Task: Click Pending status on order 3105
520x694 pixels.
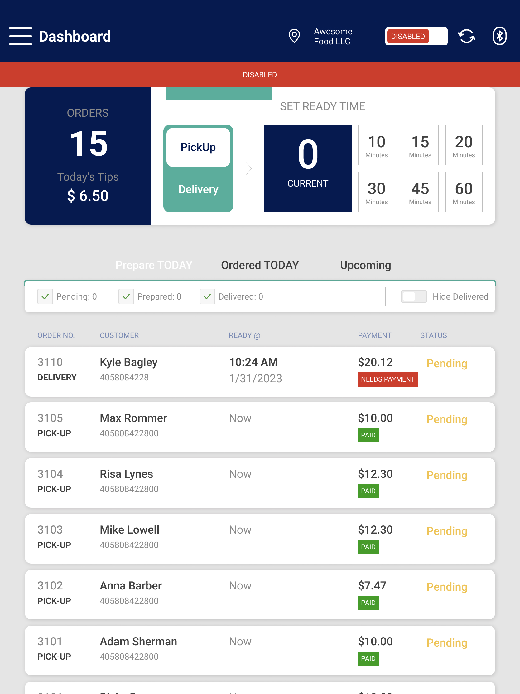Action: (x=447, y=419)
